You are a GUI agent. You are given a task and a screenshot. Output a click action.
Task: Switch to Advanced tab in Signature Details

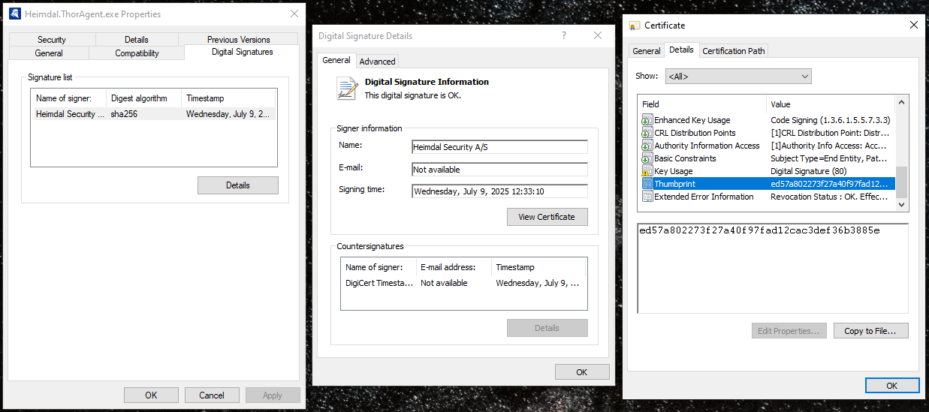point(377,62)
